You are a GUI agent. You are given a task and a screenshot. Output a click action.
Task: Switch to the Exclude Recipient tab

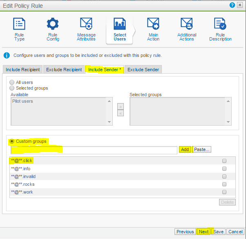[x=63, y=70]
